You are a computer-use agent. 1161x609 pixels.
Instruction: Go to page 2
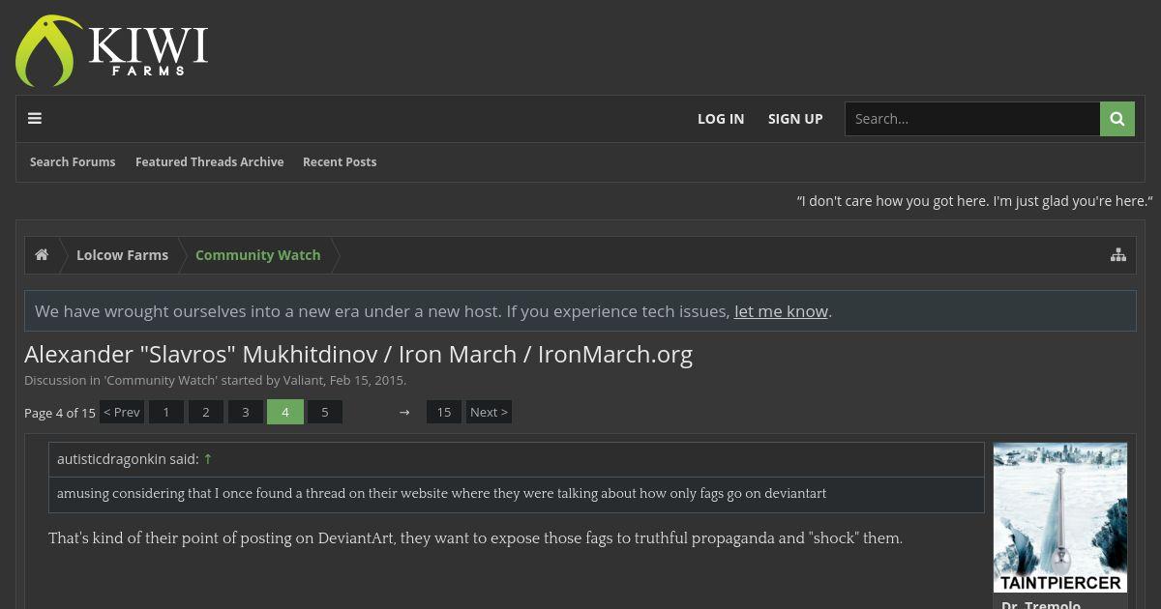pos(206,412)
